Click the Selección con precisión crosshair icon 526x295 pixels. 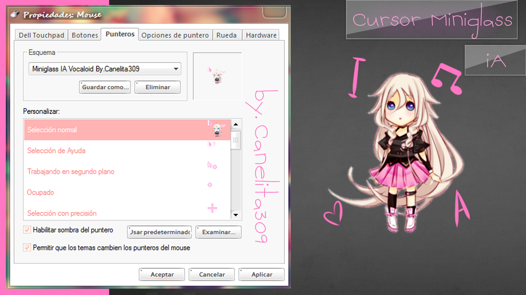[x=212, y=208]
